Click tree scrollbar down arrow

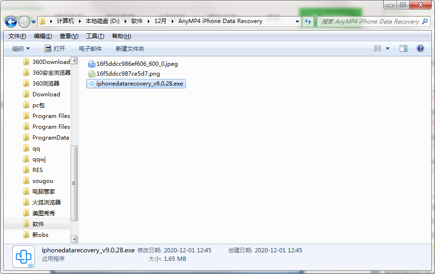74,239
